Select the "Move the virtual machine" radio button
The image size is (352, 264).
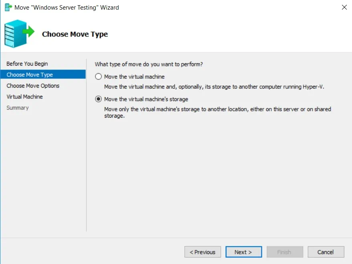(98, 77)
